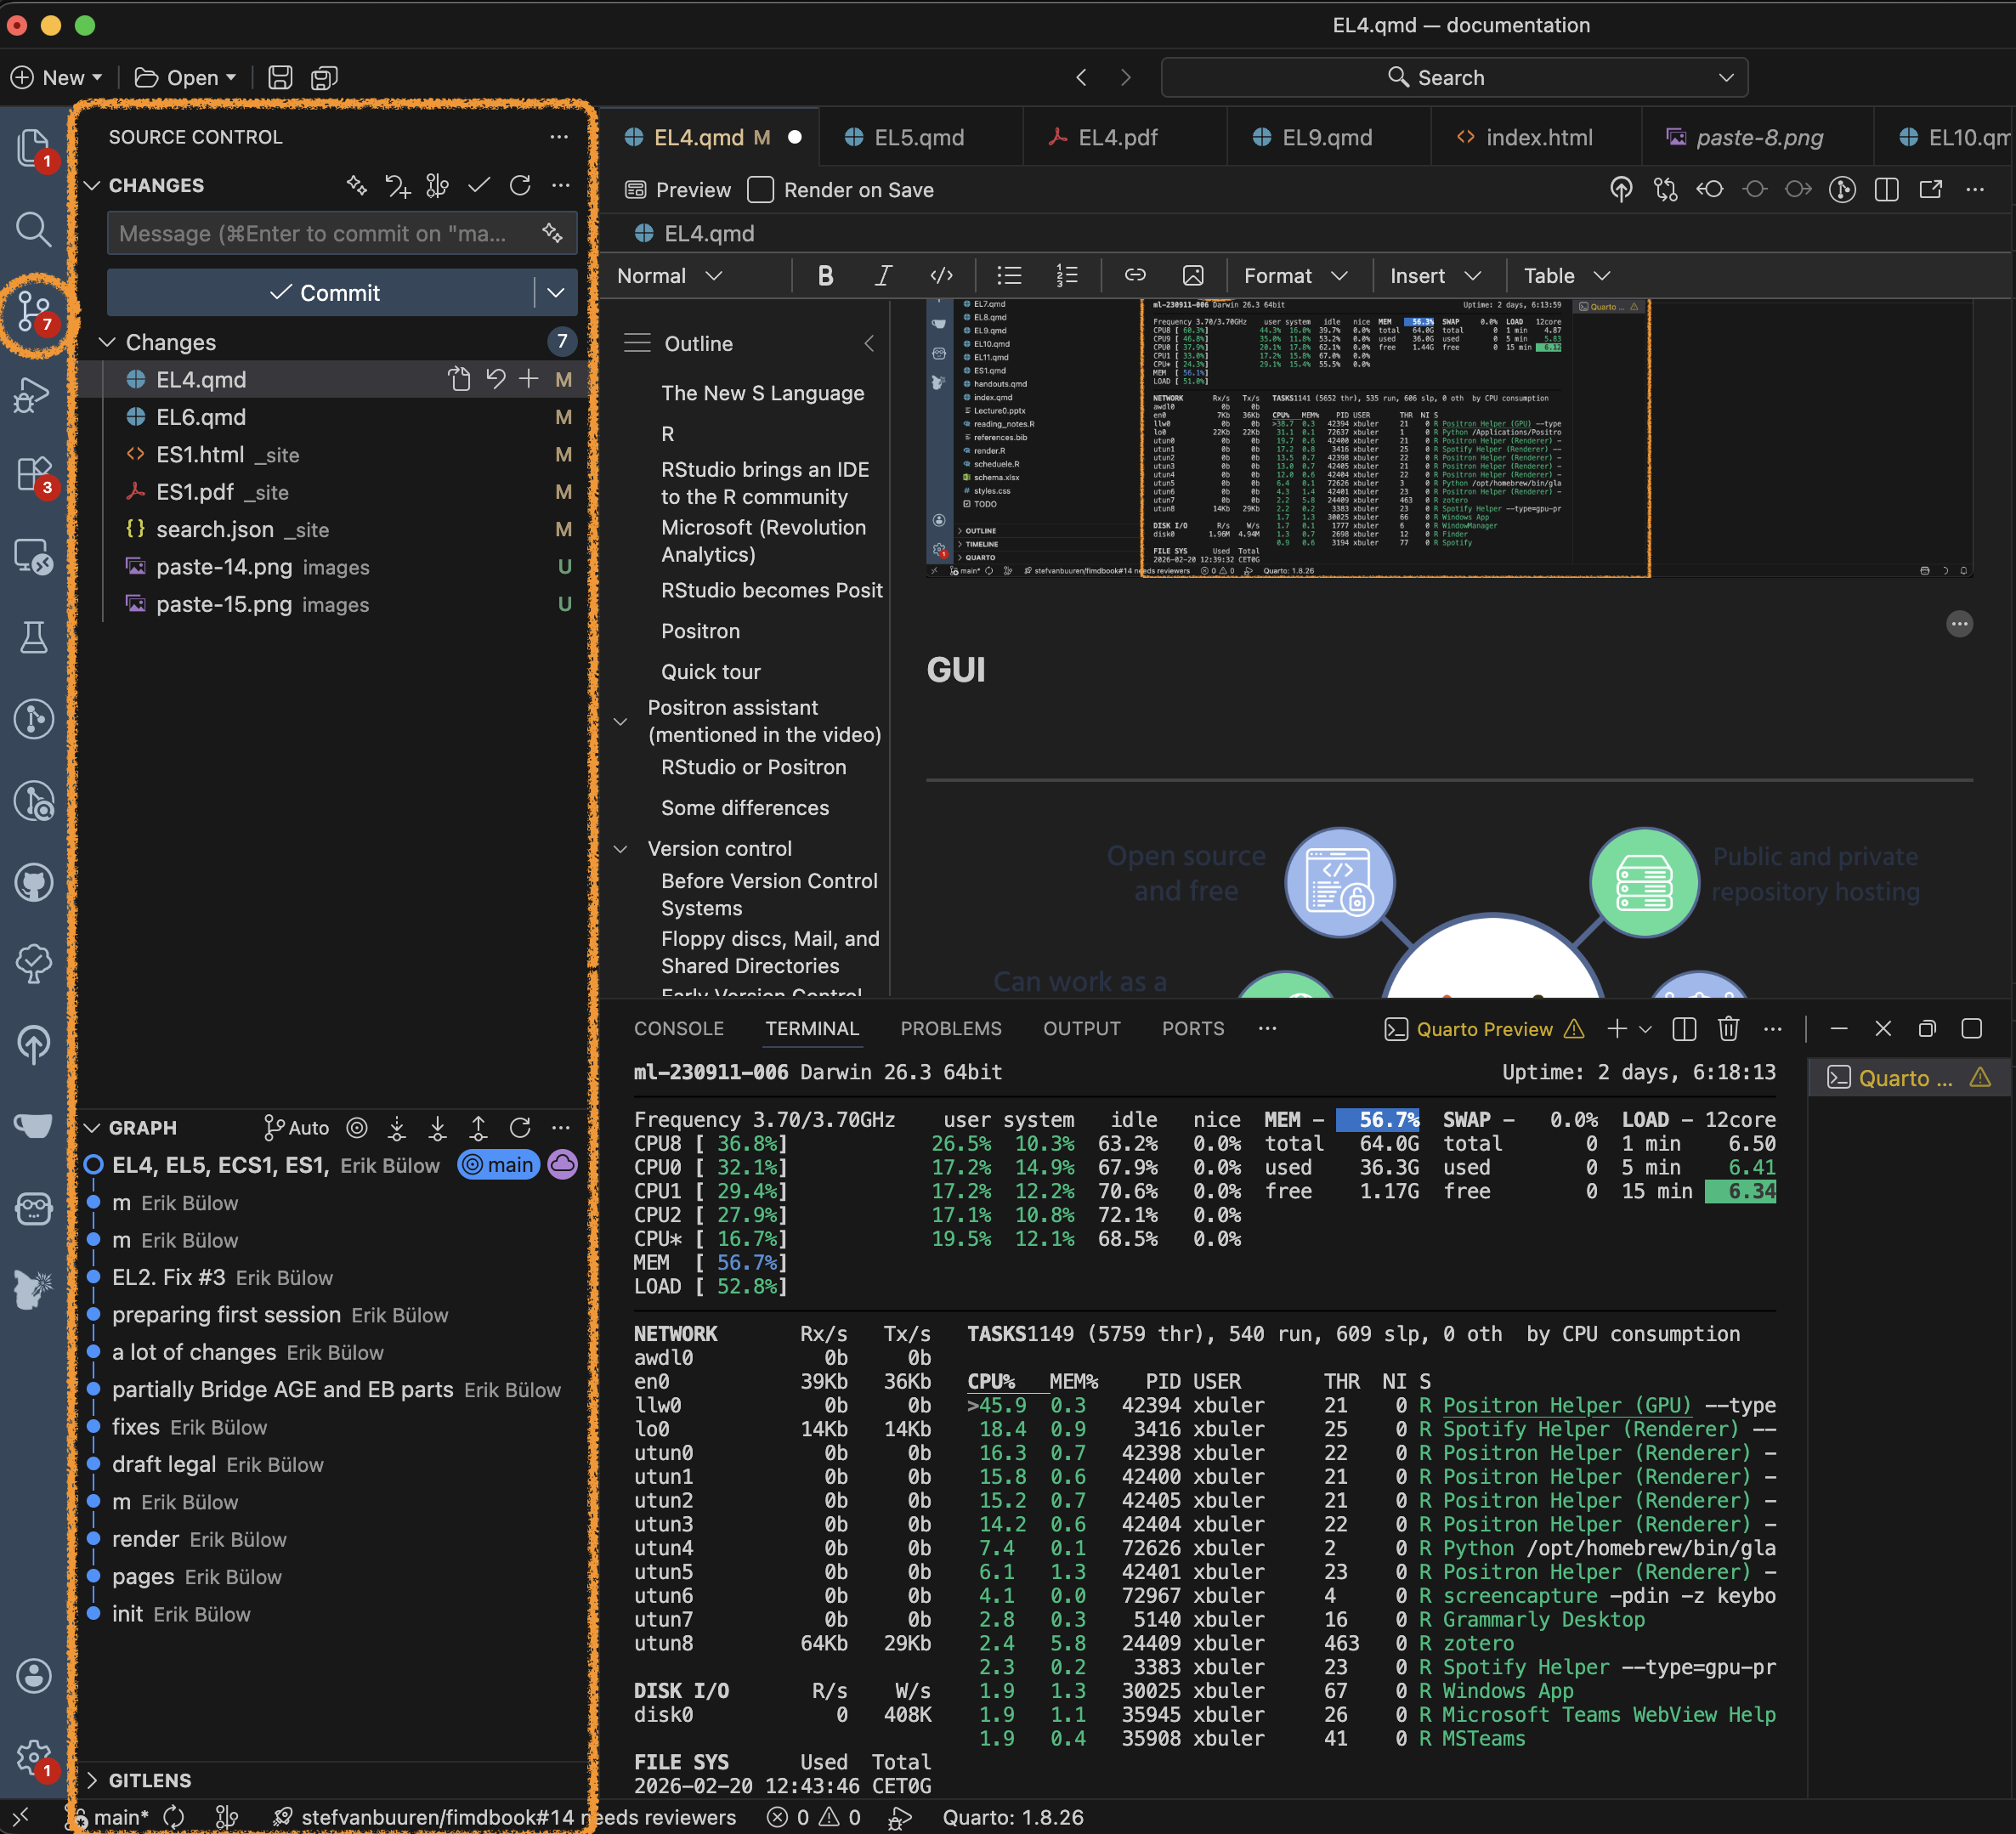The height and width of the screenshot is (1834, 2016).
Task: Switch to the PROBLEMS panel tab
Action: (x=950, y=1029)
